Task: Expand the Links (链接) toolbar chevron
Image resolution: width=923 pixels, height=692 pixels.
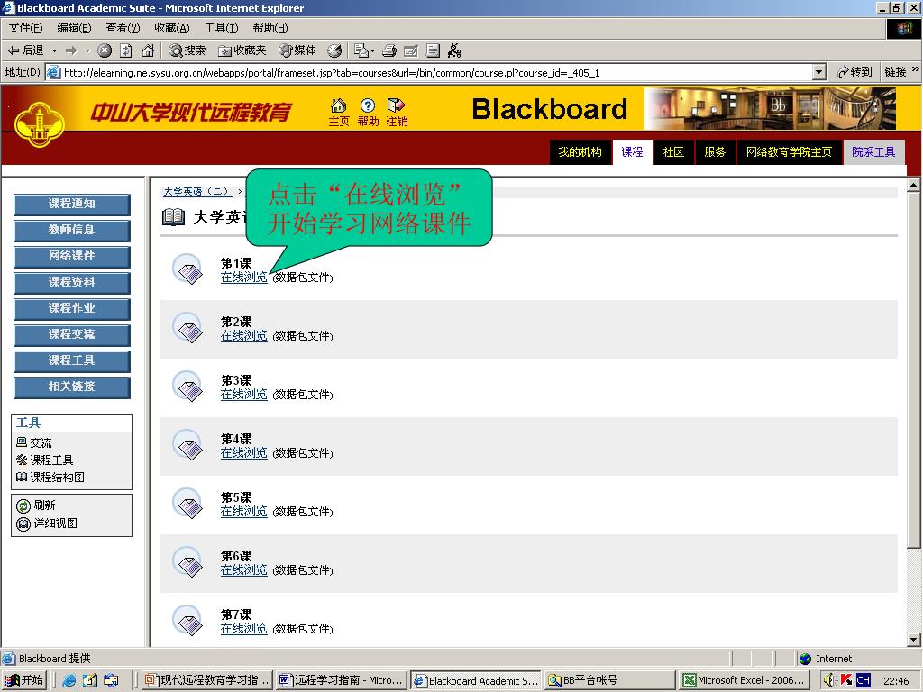Action: 916,70
